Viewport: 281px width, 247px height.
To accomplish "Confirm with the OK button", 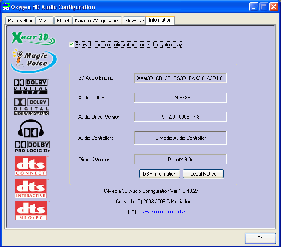I will pos(260,238).
